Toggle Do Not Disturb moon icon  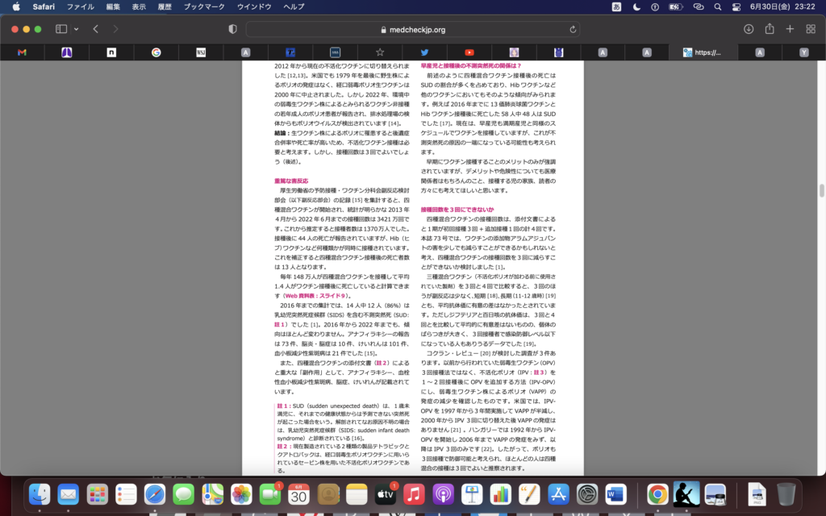(638, 6)
